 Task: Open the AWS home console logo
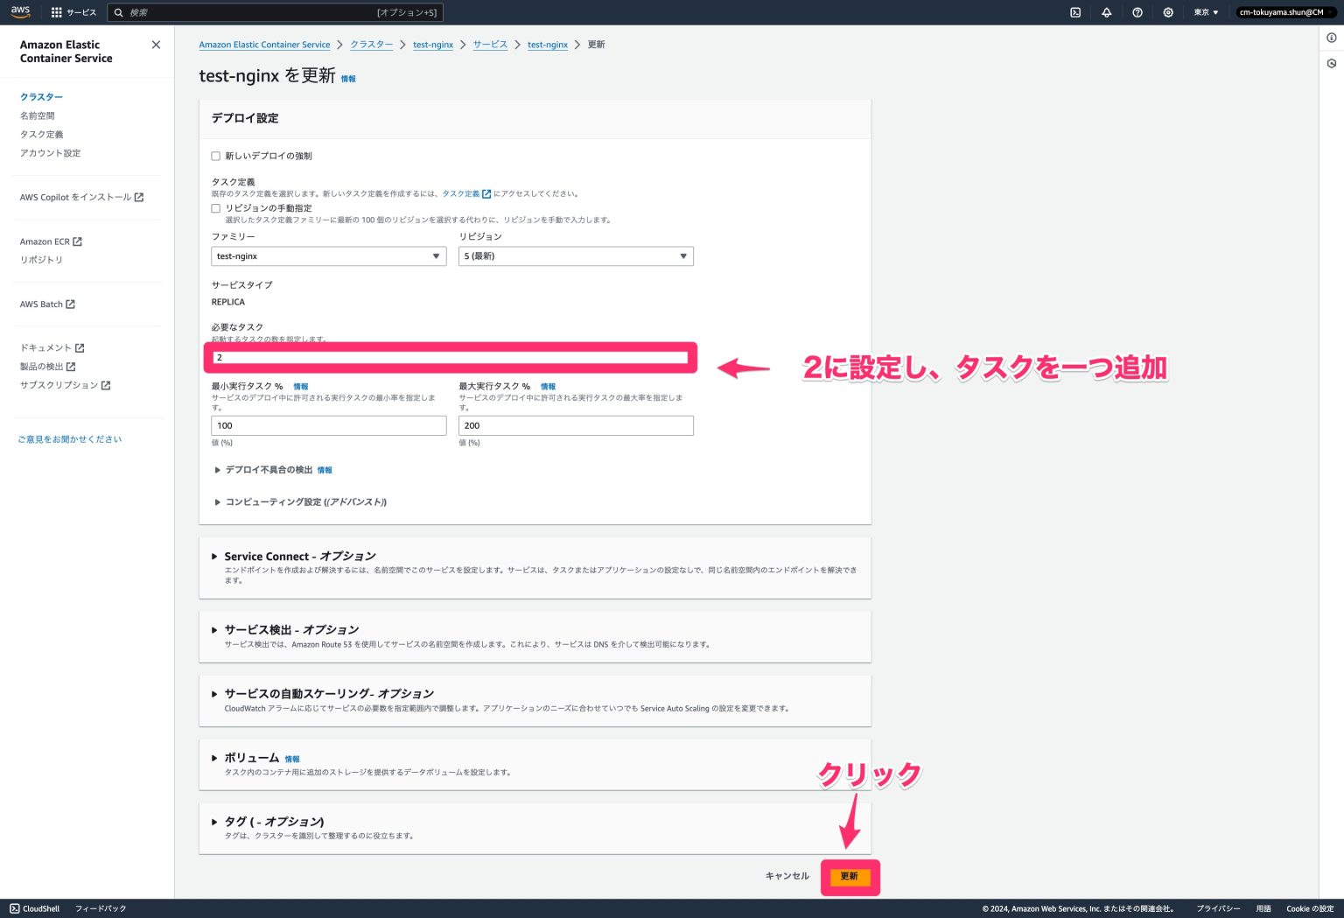tap(19, 11)
